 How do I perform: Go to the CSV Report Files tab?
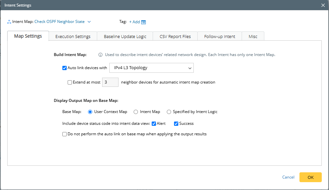coord(175,36)
